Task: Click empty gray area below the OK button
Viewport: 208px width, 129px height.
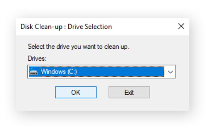Action: (76, 104)
